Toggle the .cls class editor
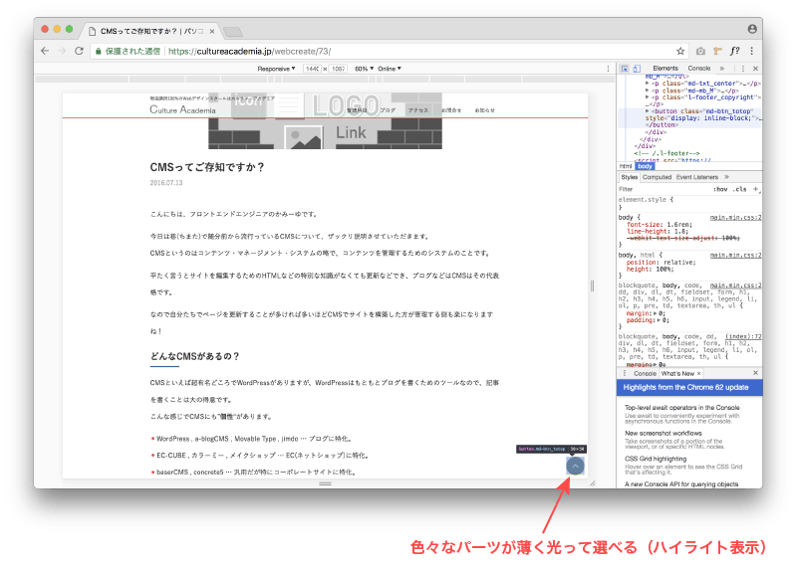 739,188
